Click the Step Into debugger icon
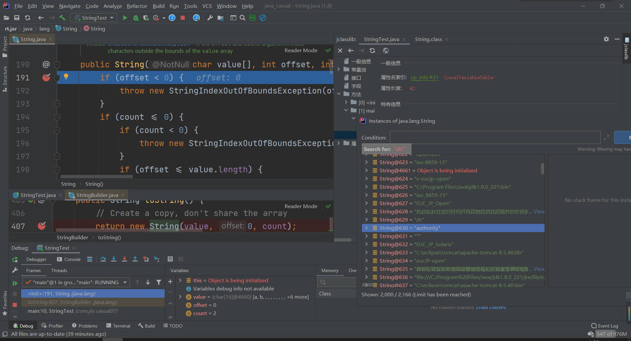The image size is (631, 341). click(x=114, y=259)
